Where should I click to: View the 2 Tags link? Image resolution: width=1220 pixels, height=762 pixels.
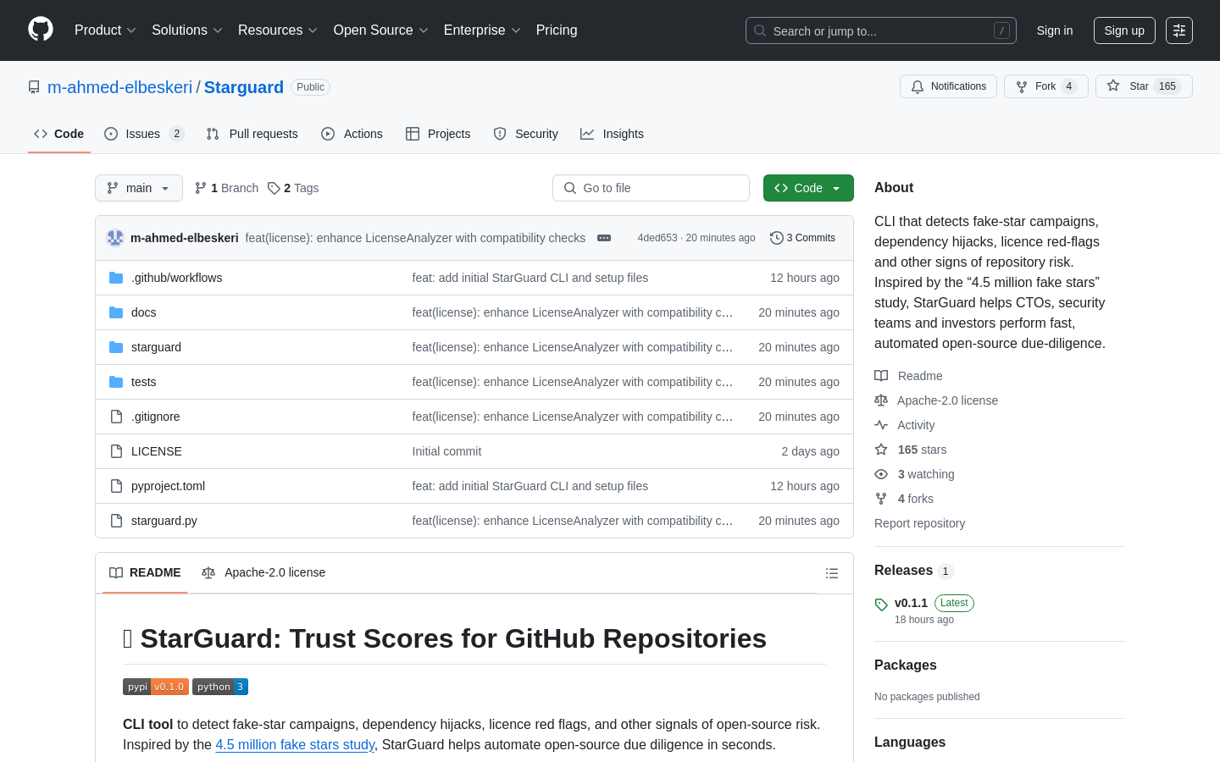(x=293, y=188)
